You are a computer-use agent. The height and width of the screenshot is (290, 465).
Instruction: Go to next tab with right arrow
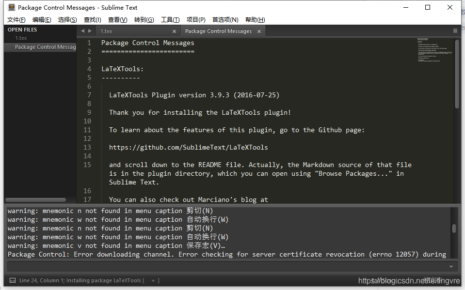click(90, 31)
